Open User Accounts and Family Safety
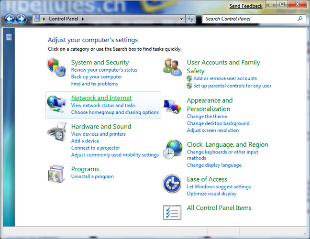The width and height of the screenshot is (310, 239). [223, 66]
